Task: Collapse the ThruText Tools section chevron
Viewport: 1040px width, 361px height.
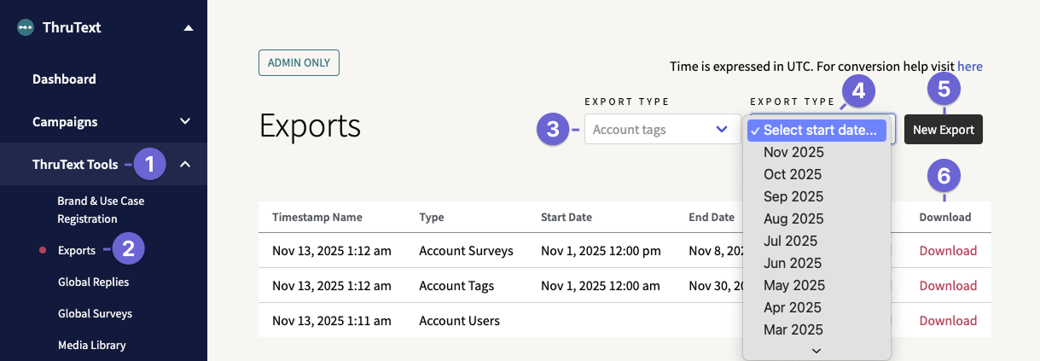Action: [185, 164]
